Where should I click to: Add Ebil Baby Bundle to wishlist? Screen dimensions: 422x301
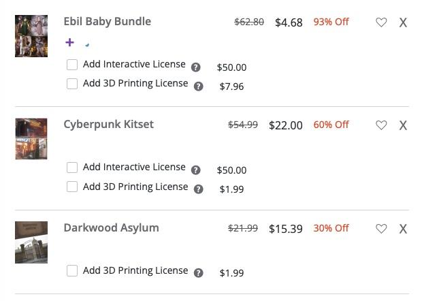pyautogui.click(x=381, y=22)
